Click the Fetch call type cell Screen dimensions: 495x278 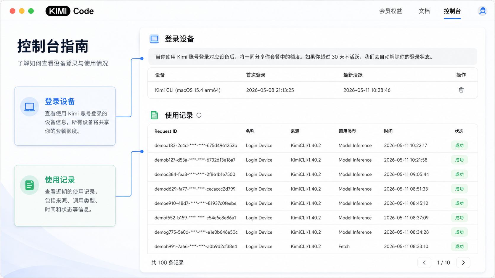point(344,246)
